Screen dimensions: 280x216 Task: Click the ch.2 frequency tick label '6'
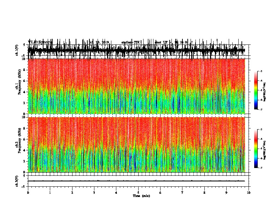pyautogui.click(x=25, y=139)
